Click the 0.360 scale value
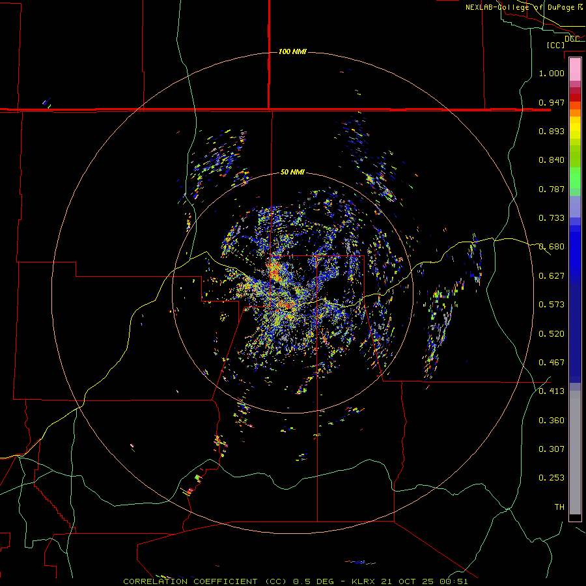586x586 pixels. pyautogui.click(x=551, y=421)
